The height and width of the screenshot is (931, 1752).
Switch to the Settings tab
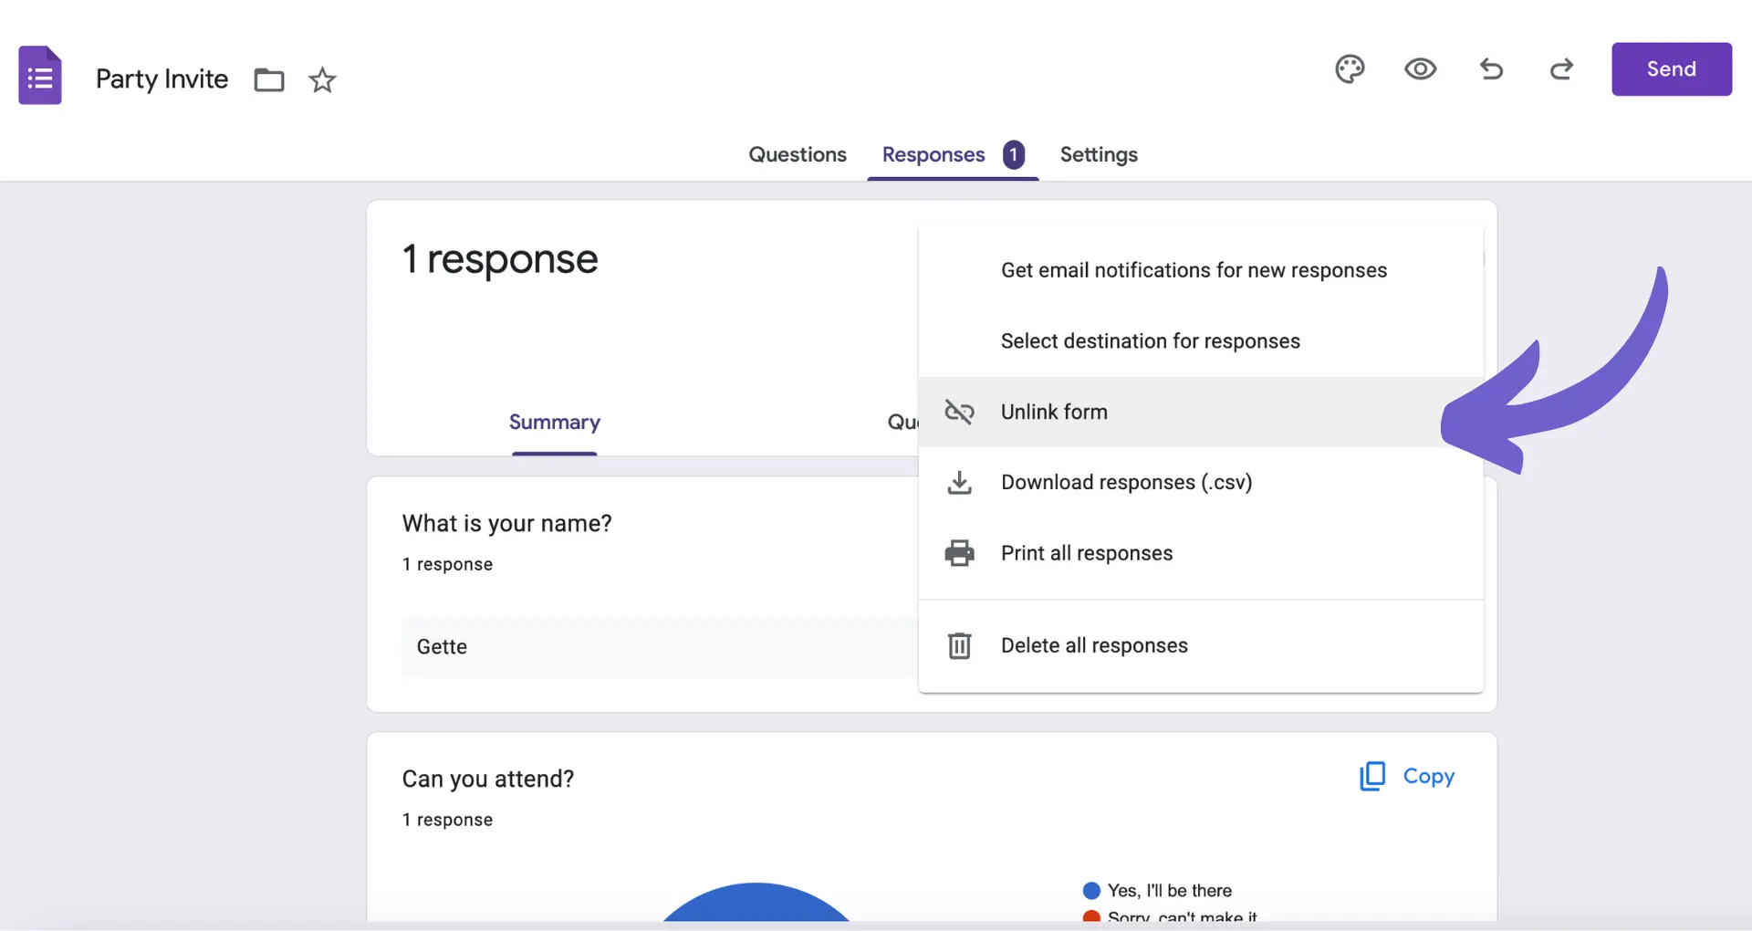coord(1099,154)
